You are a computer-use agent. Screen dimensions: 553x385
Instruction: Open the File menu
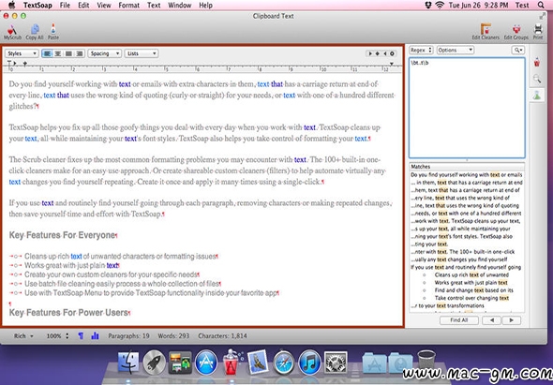tap(65, 5)
